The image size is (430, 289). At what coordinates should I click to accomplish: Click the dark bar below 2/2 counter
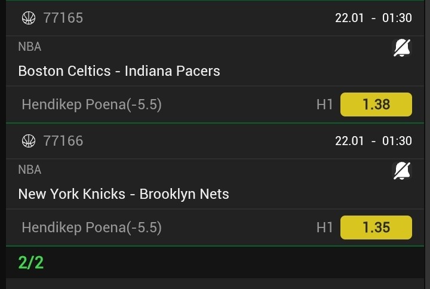(x=215, y=283)
